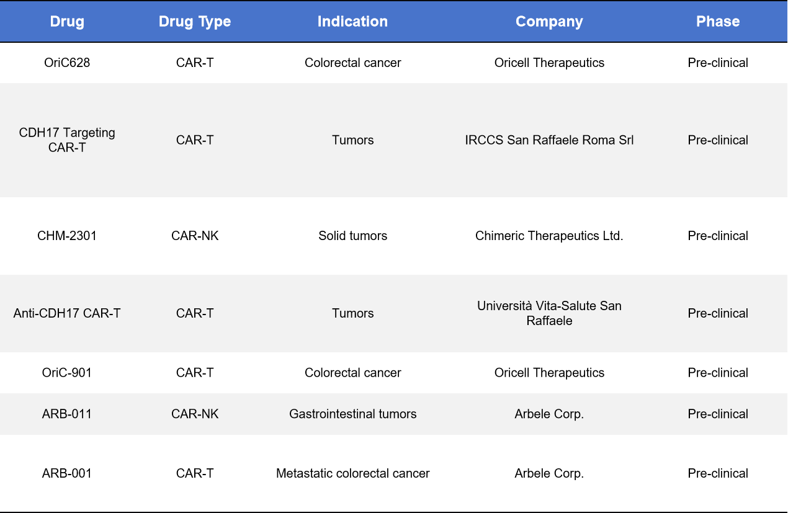The height and width of the screenshot is (513, 788).
Task: Click Università Vita-Salute San Raffaele cell
Action: pyautogui.click(x=549, y=313)
